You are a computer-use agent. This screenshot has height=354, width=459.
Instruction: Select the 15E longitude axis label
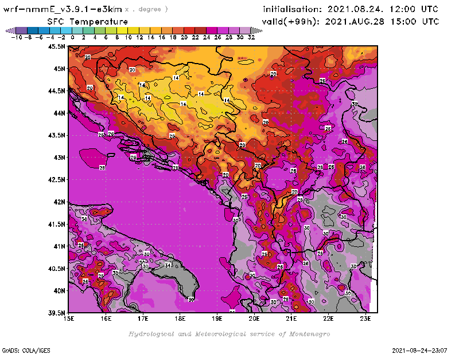click(x=69, y=318)
